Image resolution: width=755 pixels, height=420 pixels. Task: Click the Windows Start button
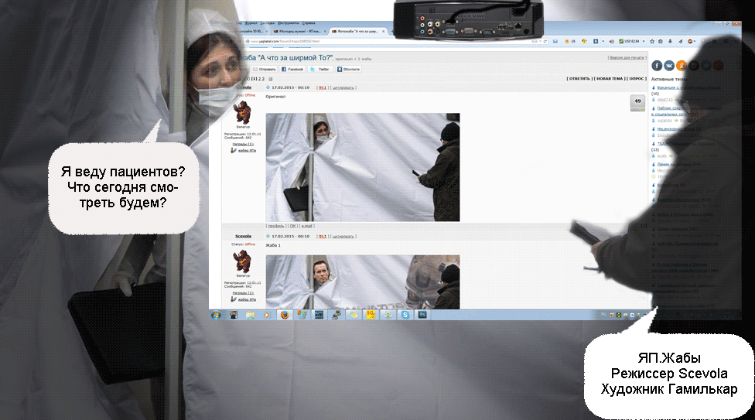point(215,316)
